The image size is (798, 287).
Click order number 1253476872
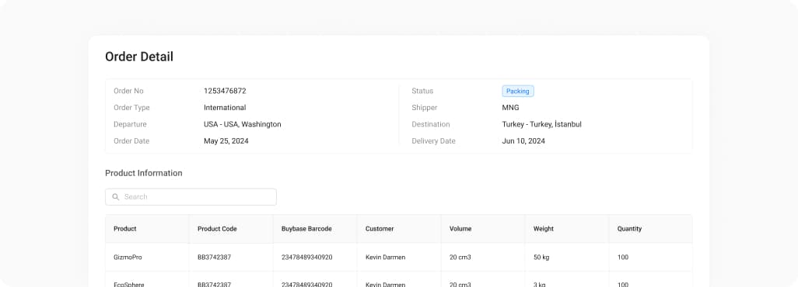point(225,92)
